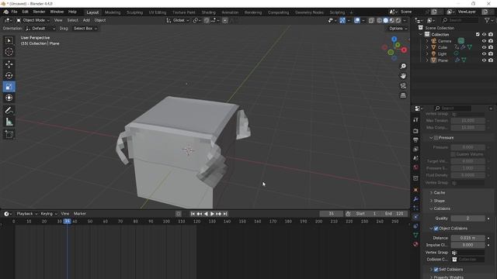The height and width of the screenshot is (279, 497).
Task: Switch to the Modeling workspace tab
Action: tap(113, 12)
